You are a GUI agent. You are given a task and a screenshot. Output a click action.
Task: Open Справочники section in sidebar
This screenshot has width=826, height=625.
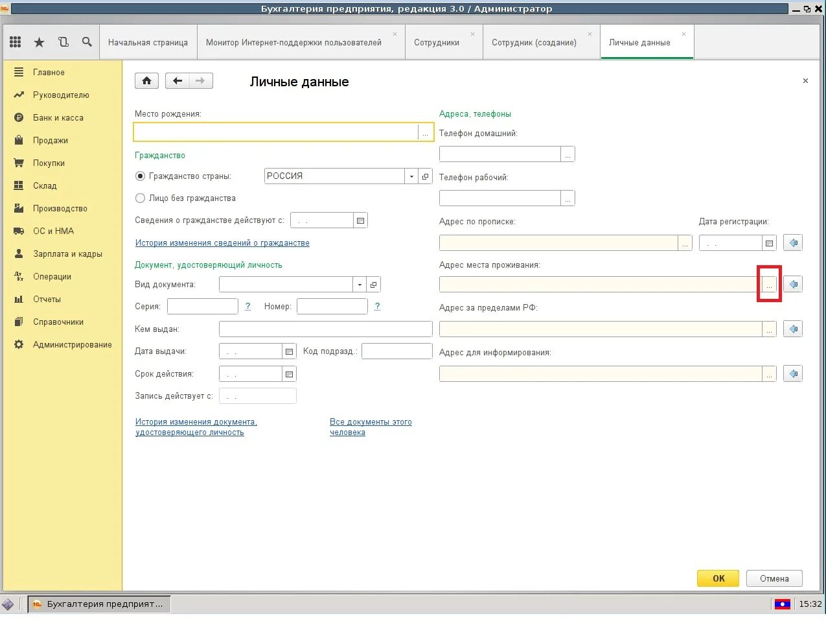click(x=62, y=322)
